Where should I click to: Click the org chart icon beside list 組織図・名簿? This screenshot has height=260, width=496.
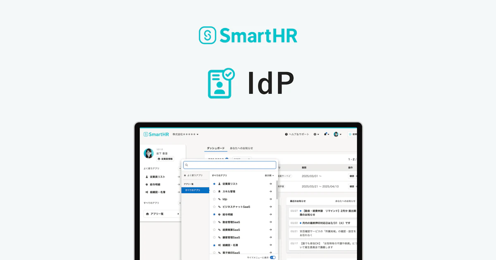point(219,245)
